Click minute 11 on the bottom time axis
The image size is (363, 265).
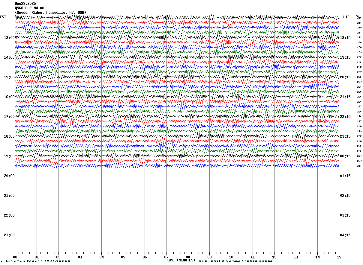click(x=253, y=257)
